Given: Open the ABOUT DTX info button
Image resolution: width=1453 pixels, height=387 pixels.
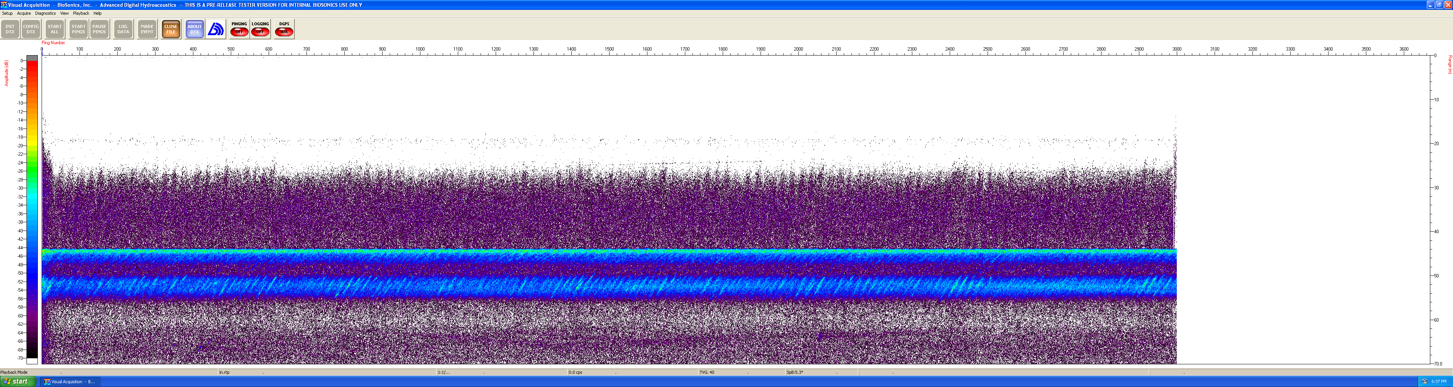Looking at the screenshot, I should 194,29.
